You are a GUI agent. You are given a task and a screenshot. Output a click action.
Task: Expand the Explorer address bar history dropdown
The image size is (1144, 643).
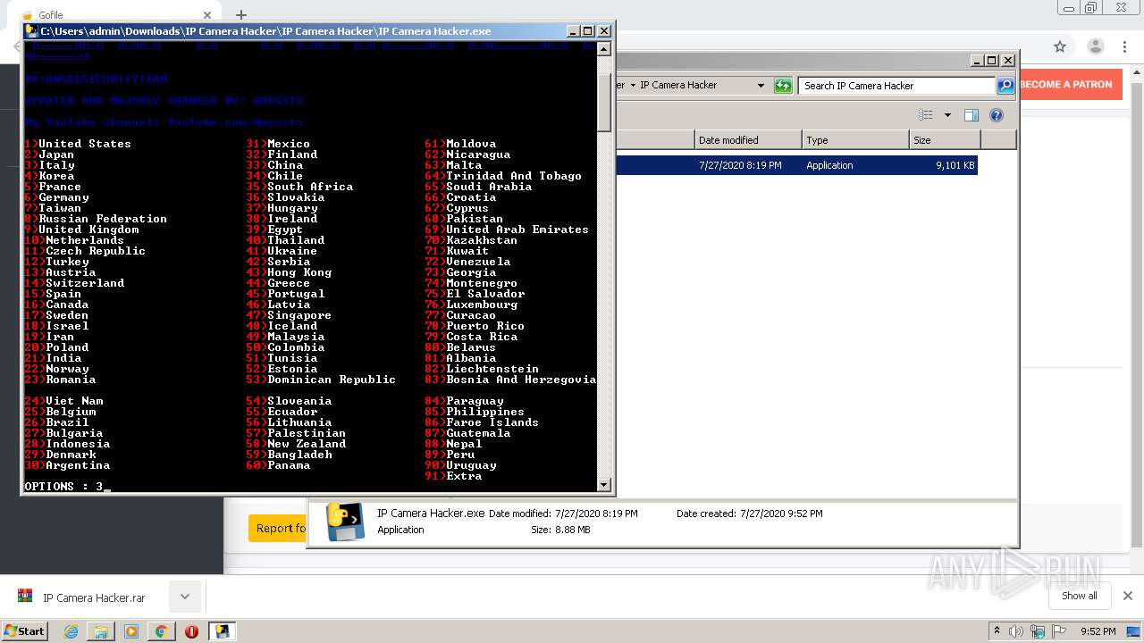pyautogui.click(x=761, y=86)
